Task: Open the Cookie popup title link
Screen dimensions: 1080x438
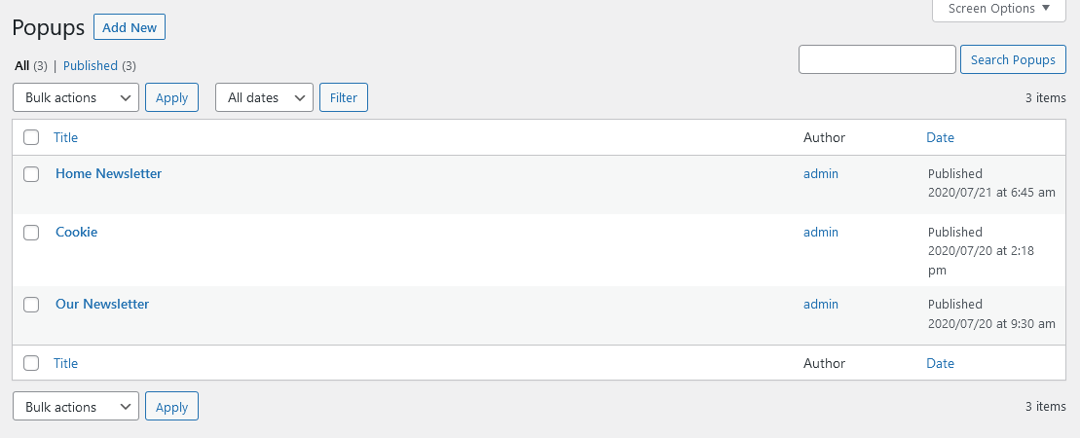Action: coord(77,232)
